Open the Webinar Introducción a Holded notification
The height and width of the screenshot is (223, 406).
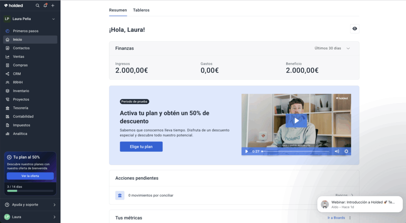tap(360, 204)
